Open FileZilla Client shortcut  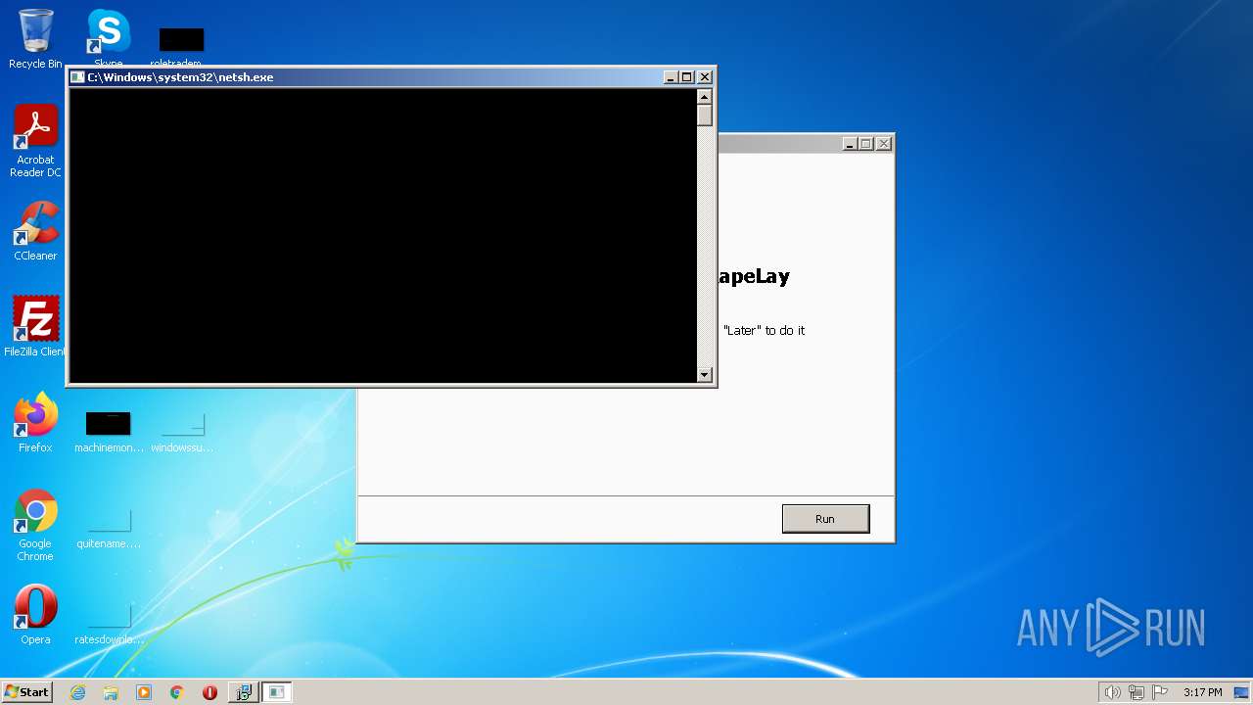(35, 326)
